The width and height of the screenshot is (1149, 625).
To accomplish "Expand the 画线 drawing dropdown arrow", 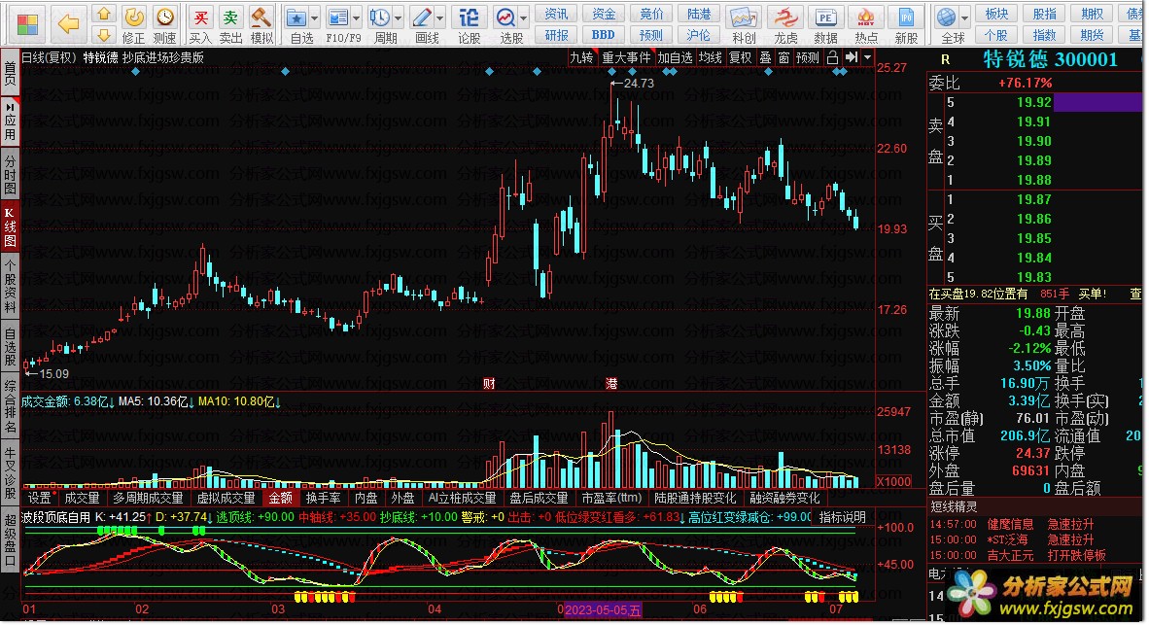I will (440, 18).
